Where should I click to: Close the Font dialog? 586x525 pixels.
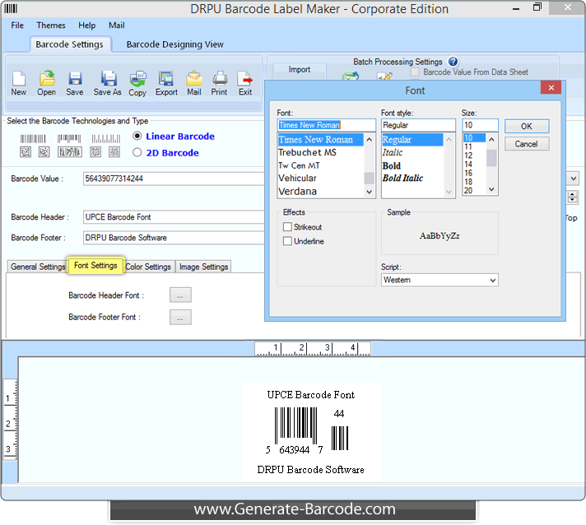[551, 88]
